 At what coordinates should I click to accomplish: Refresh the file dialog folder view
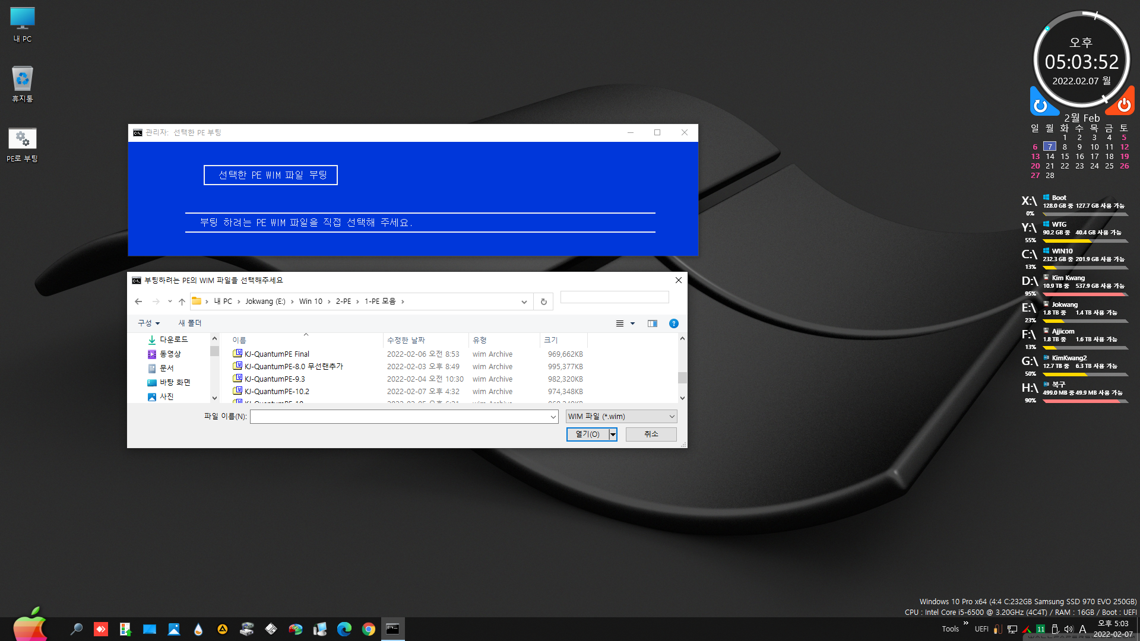pyautogui.click(x=543, y=302)
